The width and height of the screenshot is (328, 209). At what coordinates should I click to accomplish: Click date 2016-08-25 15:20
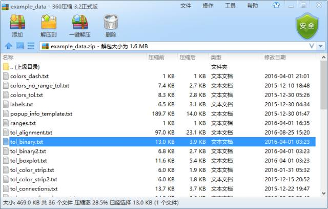coord(287,132)
